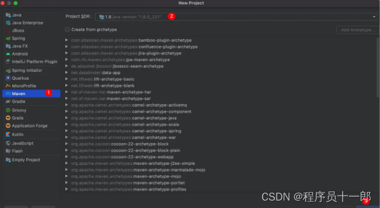The image size is (380, 208).
Task: Enable Create from archetype checkbox
Action: [67, 30]
